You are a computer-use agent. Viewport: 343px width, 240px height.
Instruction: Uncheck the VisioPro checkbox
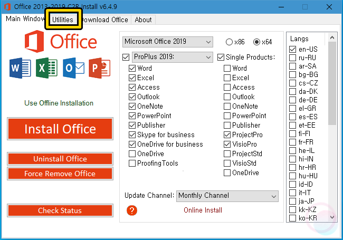click(227, 144)
